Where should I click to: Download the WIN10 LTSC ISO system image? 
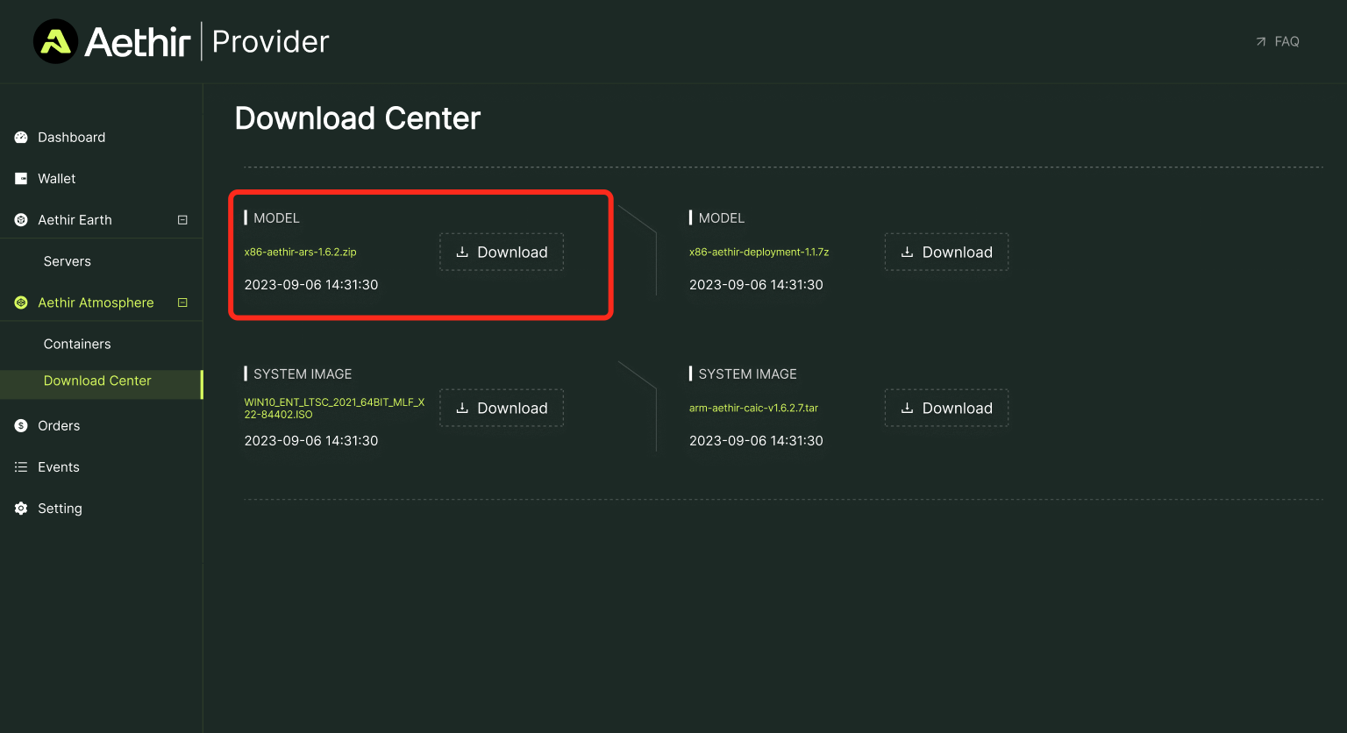pyautogui.click(x=502, y=409)
